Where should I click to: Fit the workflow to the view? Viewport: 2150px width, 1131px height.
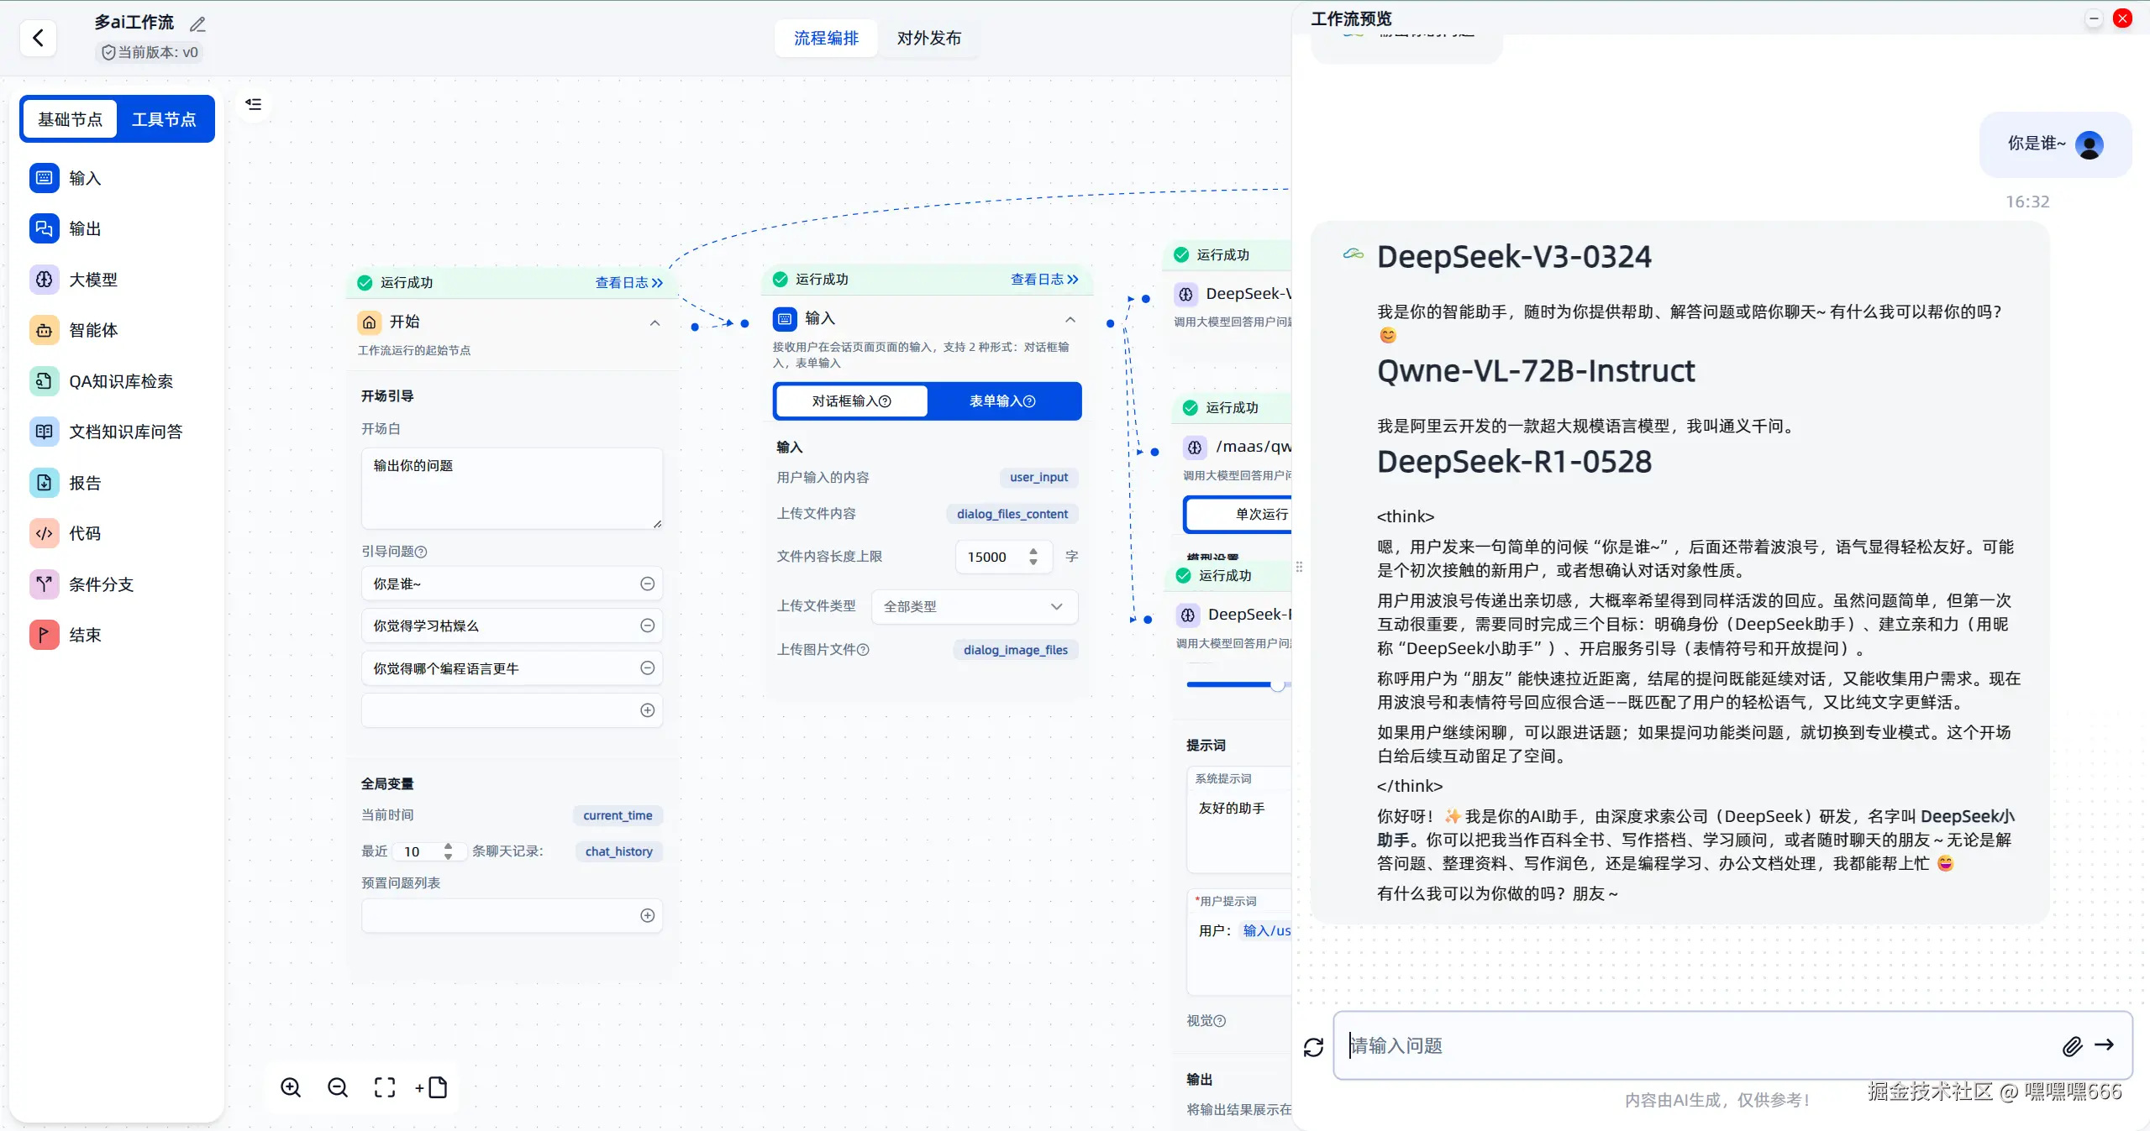click(x=385, y=1087)
